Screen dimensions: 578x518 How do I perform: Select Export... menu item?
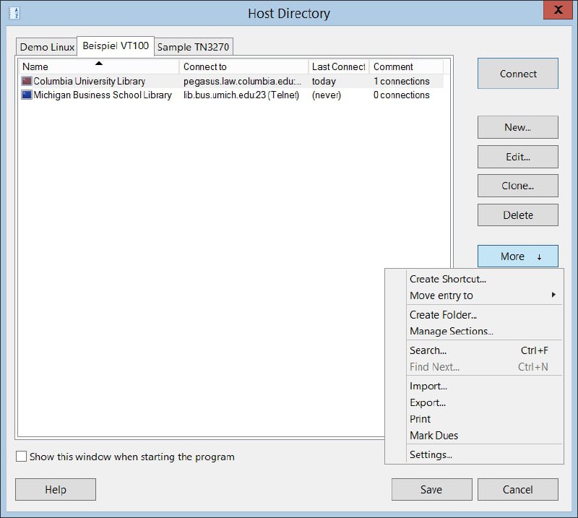tap(427, 402)
